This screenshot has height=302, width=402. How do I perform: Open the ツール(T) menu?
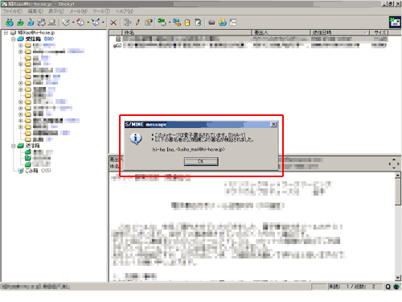coord(101,11)
